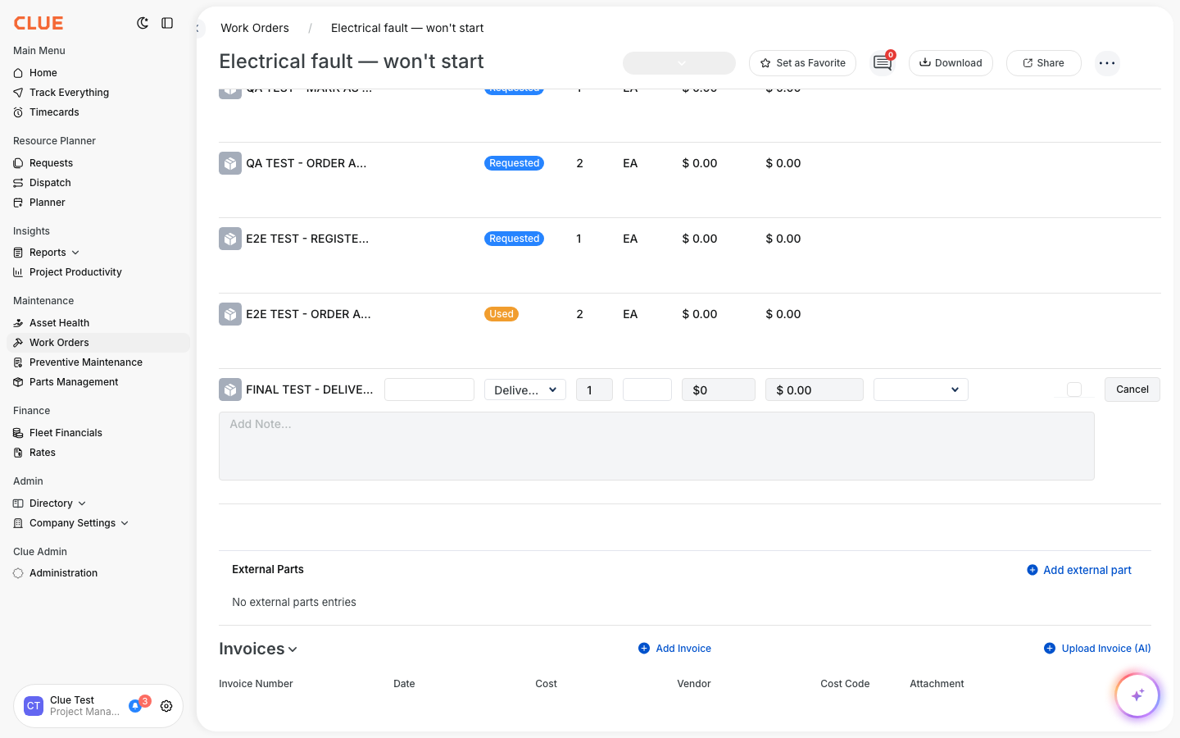The width and height of the screenshot is (1180, 738).
Task: Open Asset Health from the sidebar
Action: (x=58, y=322)
